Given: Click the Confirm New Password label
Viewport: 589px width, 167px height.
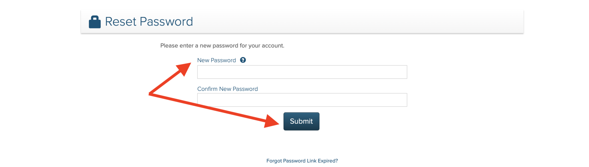Looking at the screenshot, I should 227,89.
